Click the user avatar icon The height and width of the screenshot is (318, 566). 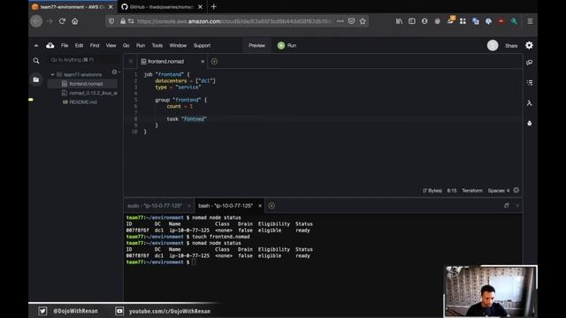(x=493, y=45)
